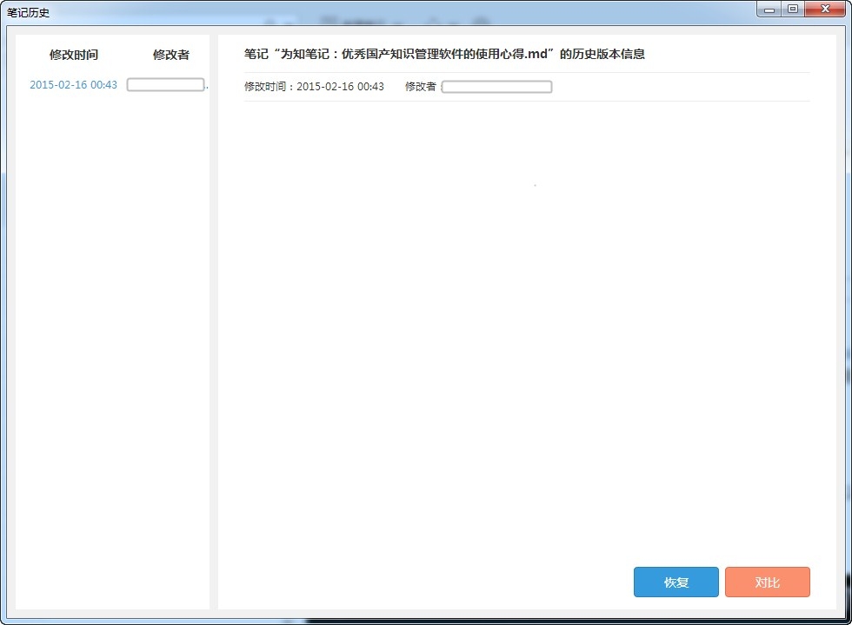The image size is (852, 625).
Task: Click the 恢复 (Restore) button
Action: pyautogui.click(x=676, y=582)
